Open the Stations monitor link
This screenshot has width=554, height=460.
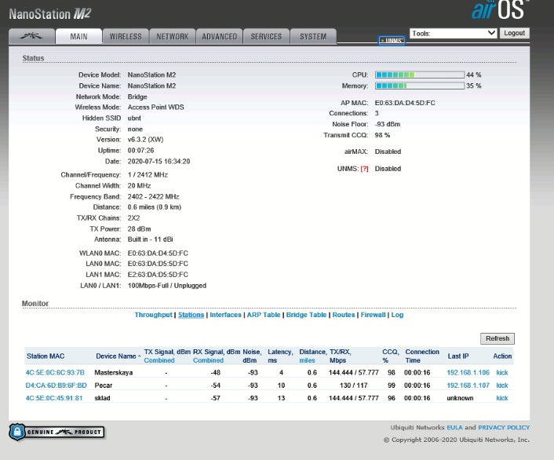(x=191, y=315)
